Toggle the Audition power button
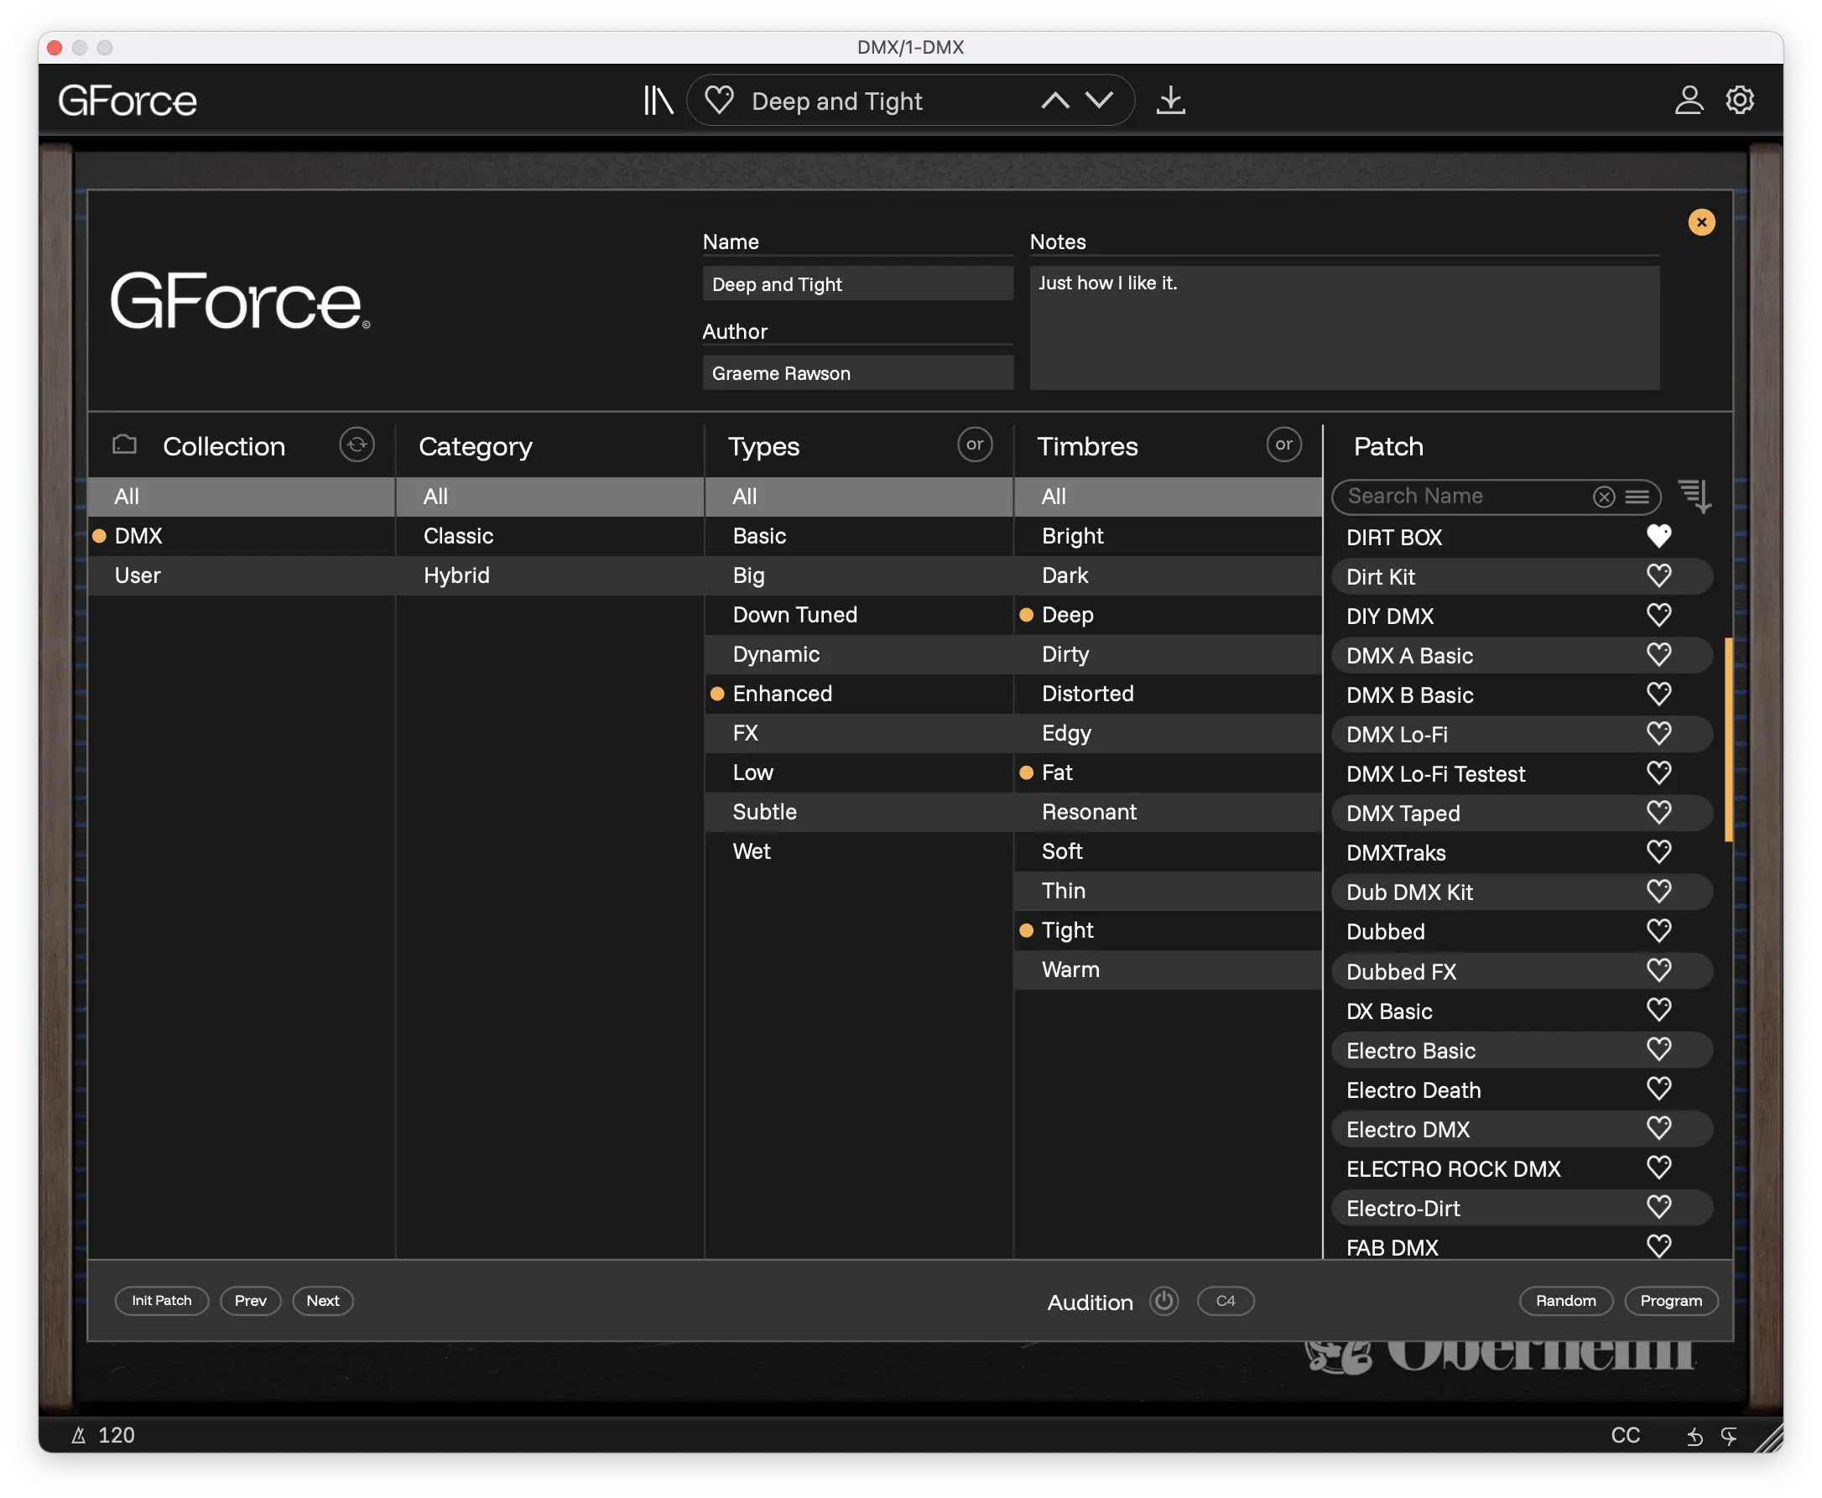1822x1498 pixels. tap(1163, 1300)
